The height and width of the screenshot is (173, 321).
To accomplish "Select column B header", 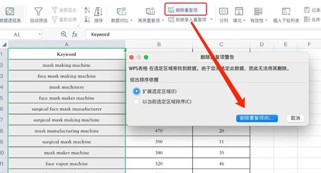I will point(159,45).
